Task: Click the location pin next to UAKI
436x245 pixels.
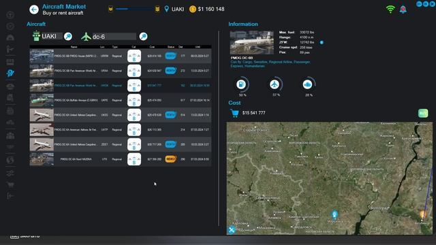Action: [166, 9]
